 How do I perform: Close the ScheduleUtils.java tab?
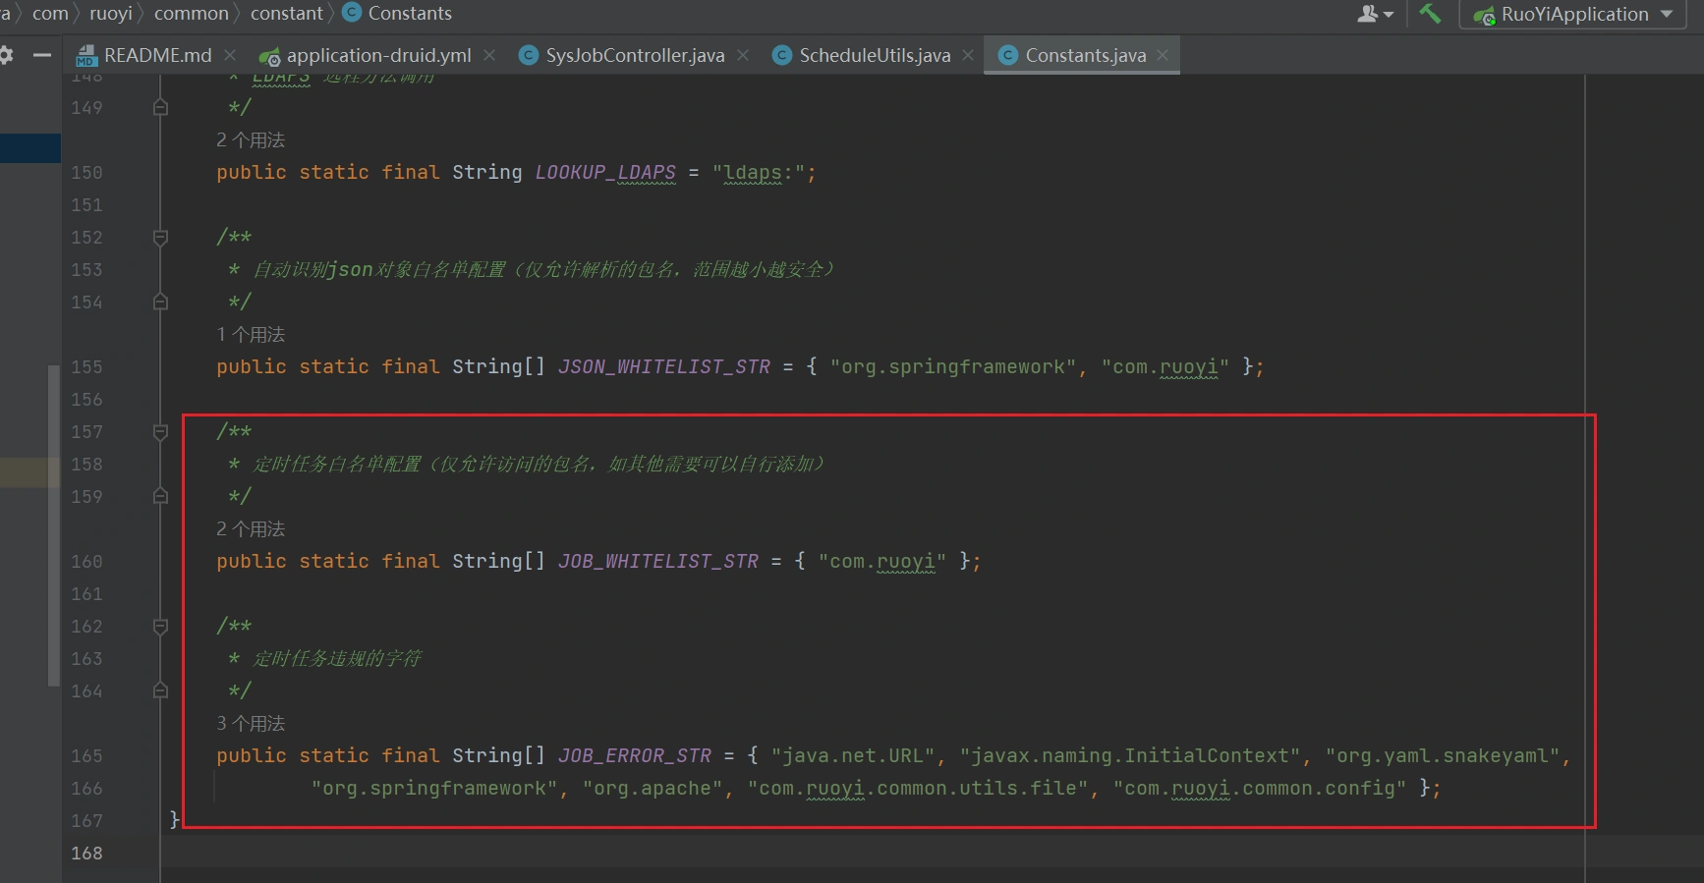tap(968, 55)
